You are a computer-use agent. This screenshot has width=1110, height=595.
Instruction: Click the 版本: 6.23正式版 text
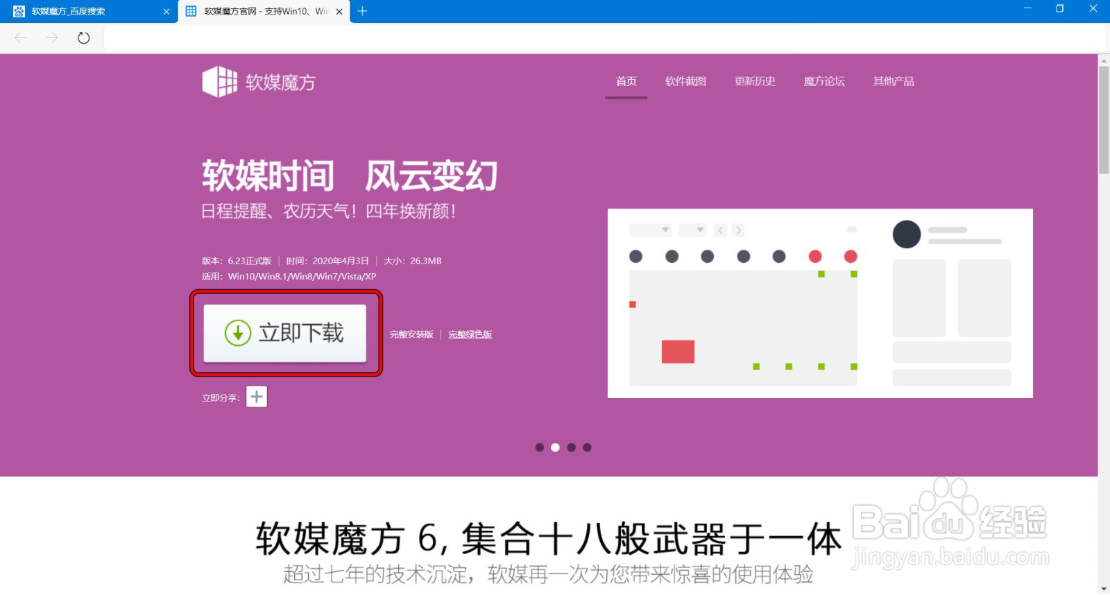(x=237, y=261)
